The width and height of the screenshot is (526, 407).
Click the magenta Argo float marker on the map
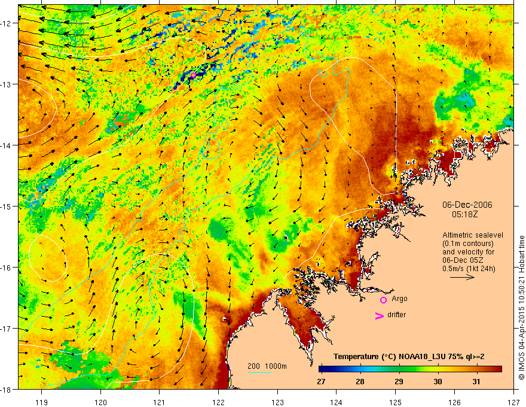click(193, 75)
